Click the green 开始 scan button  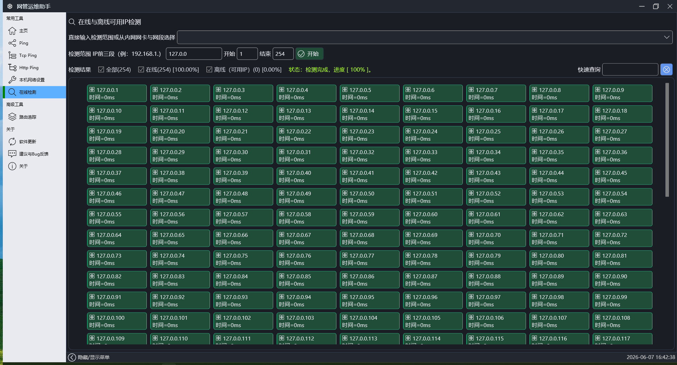[309, 54]
